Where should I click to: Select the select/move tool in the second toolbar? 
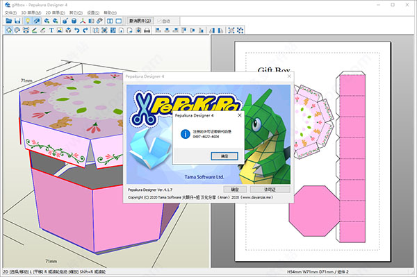pos(9,31)
